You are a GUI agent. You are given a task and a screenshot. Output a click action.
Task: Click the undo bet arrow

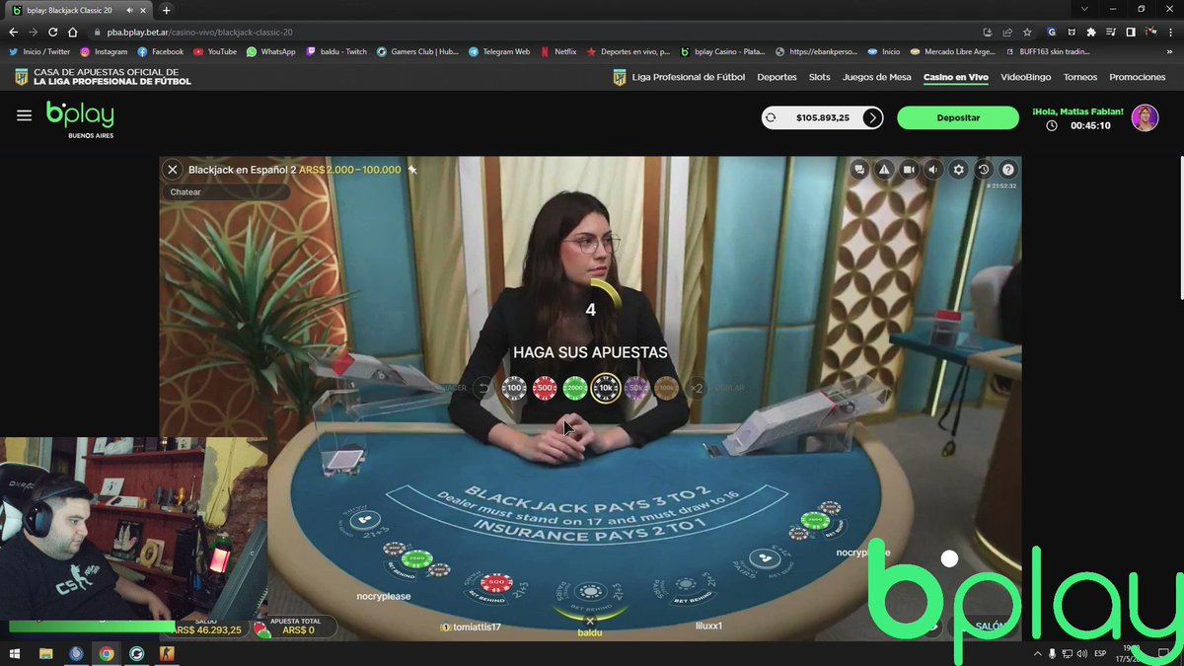[x=482, y=389]
